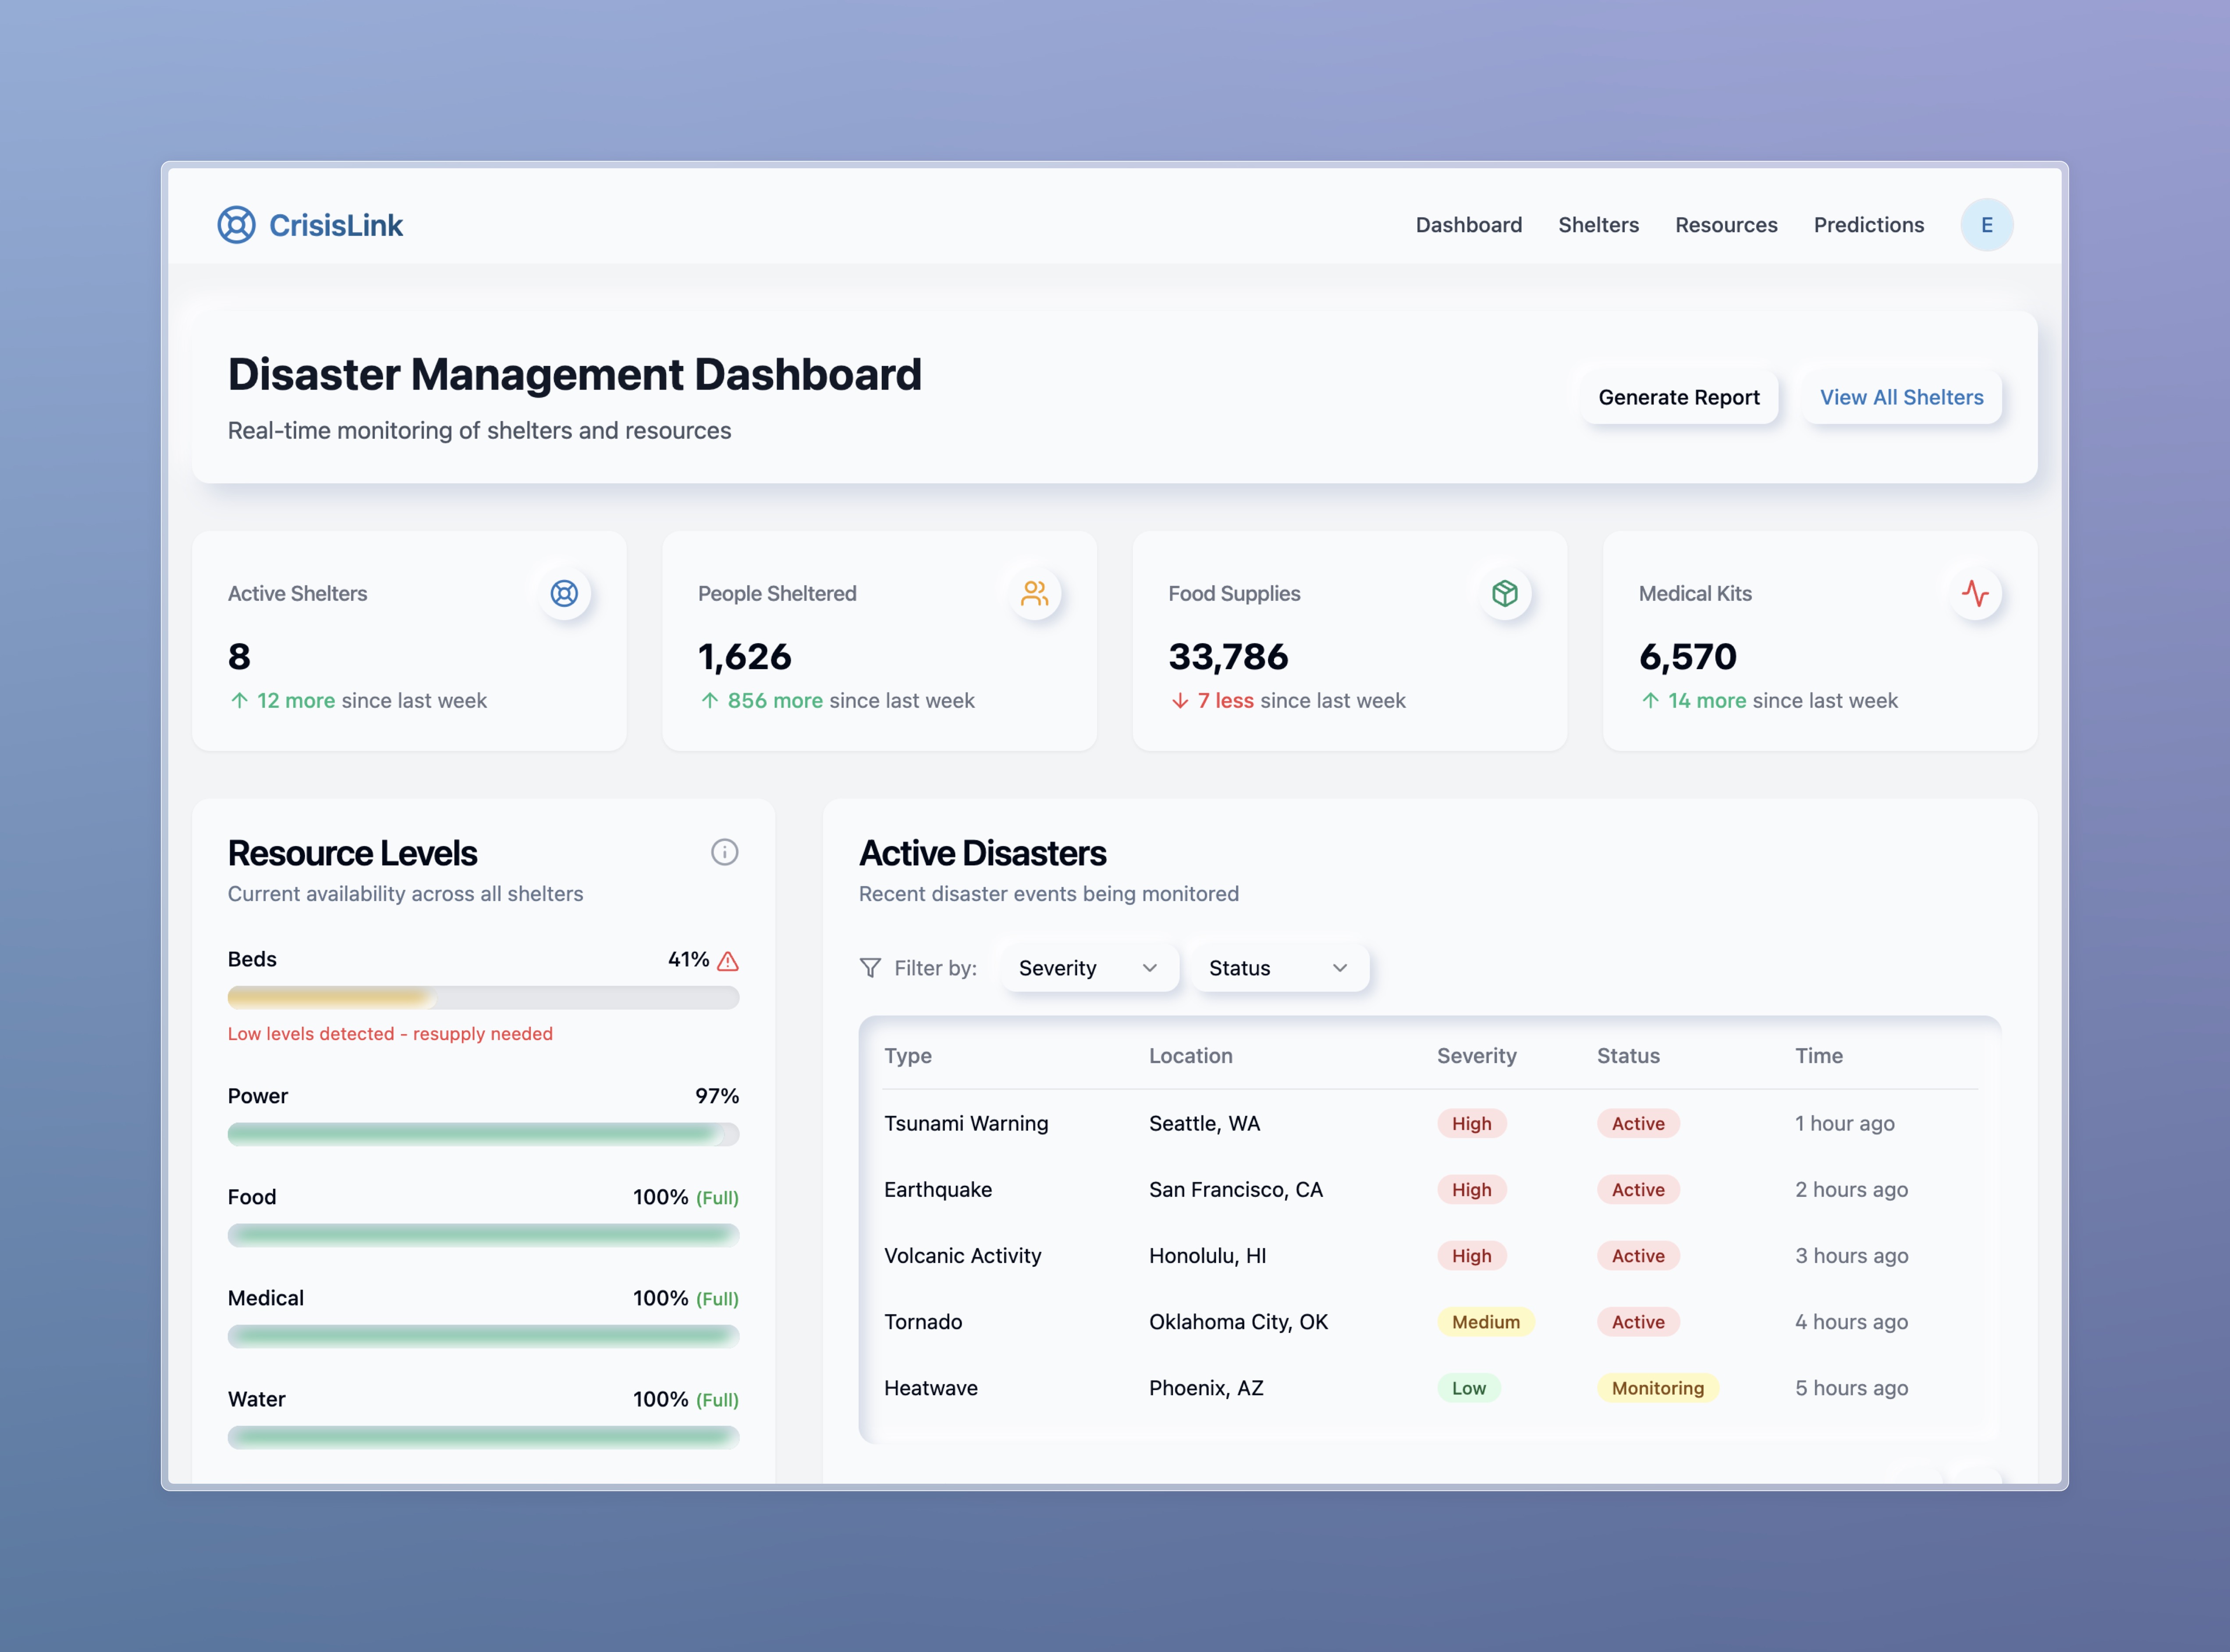Click the Medical Kits pulse icon
The image size is (2230, 1652).
(1974, 594)
